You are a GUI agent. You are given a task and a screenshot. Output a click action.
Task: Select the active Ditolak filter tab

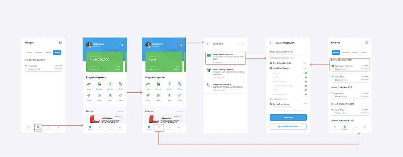(57, 52)
